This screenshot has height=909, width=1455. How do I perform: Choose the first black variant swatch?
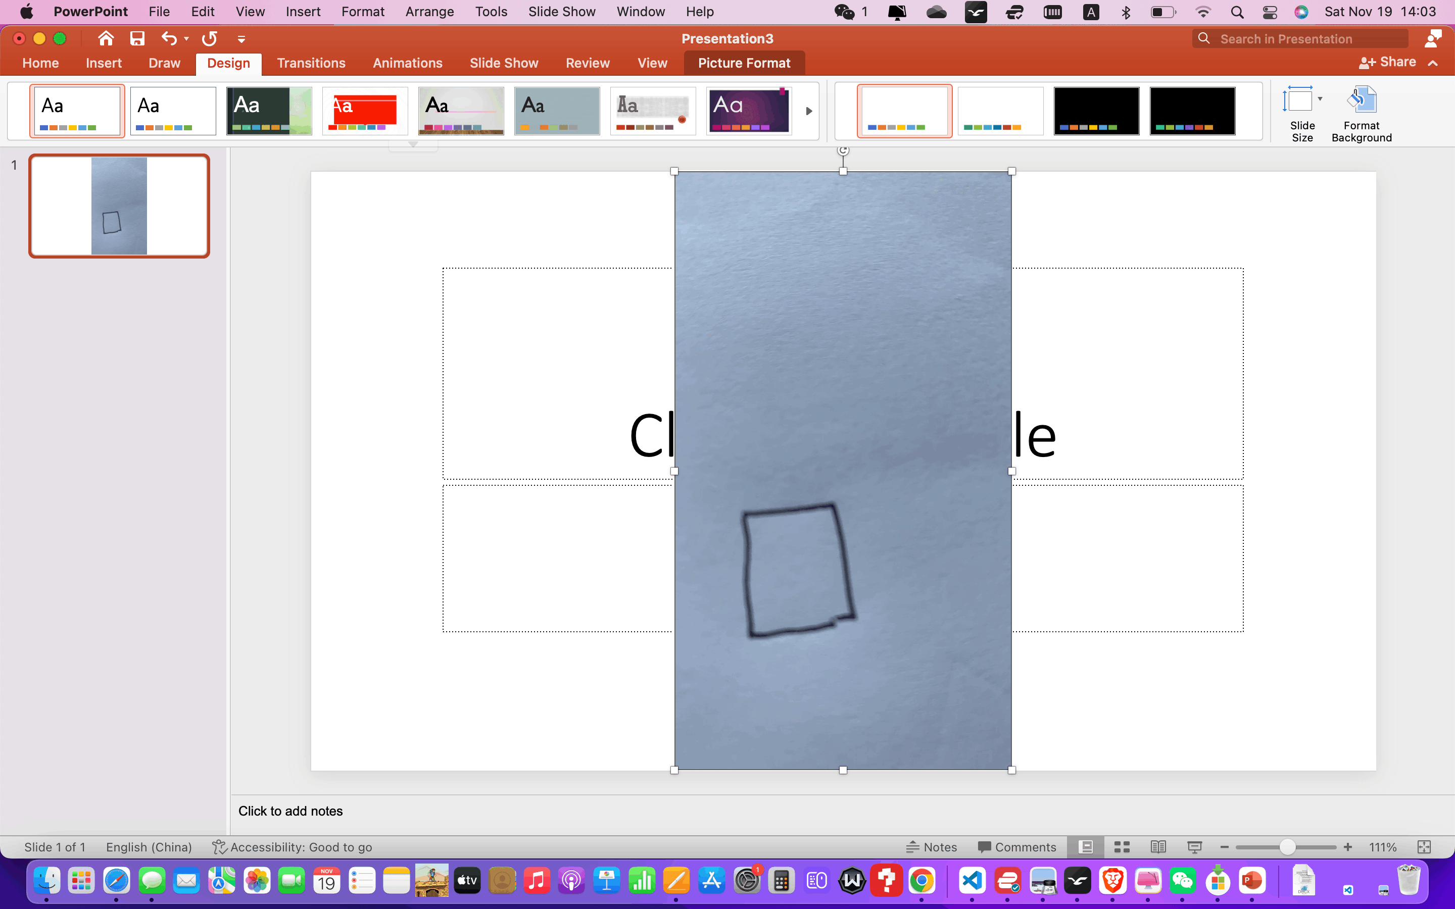(x=1096, y=111)
